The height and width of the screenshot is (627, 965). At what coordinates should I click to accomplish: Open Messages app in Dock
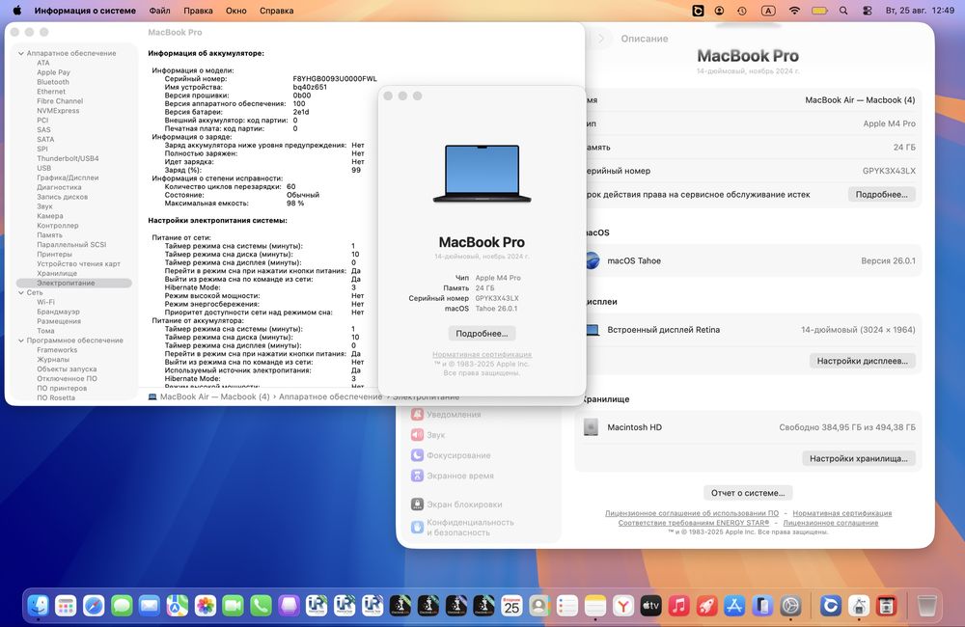click(122, 606)
